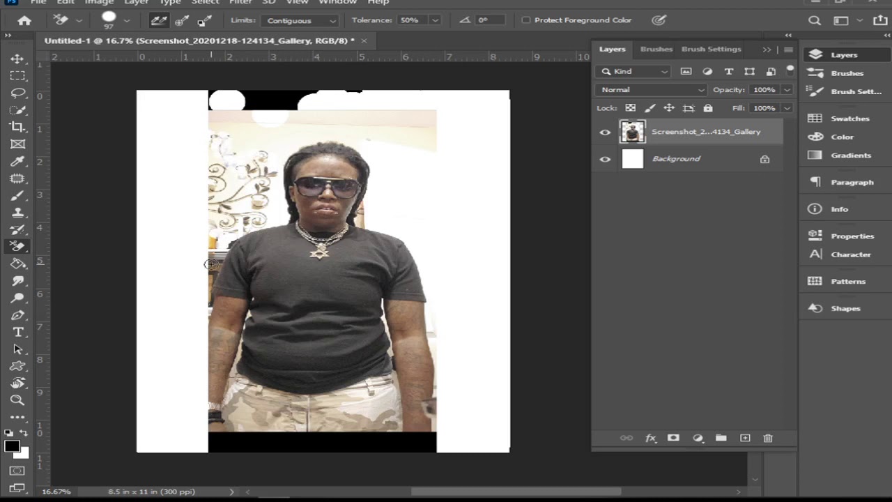Toggle pressure for size icon
892x502 pixels.
pyautogui.click(x=659, y=20)
